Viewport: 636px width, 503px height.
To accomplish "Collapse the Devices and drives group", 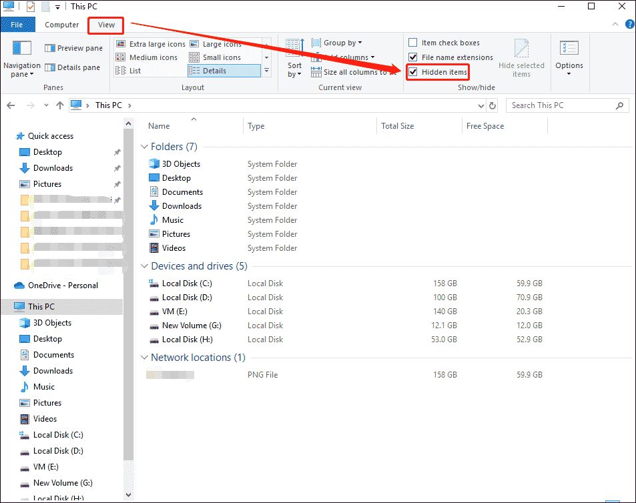I will pyautogui.click(x=144, y=266).
